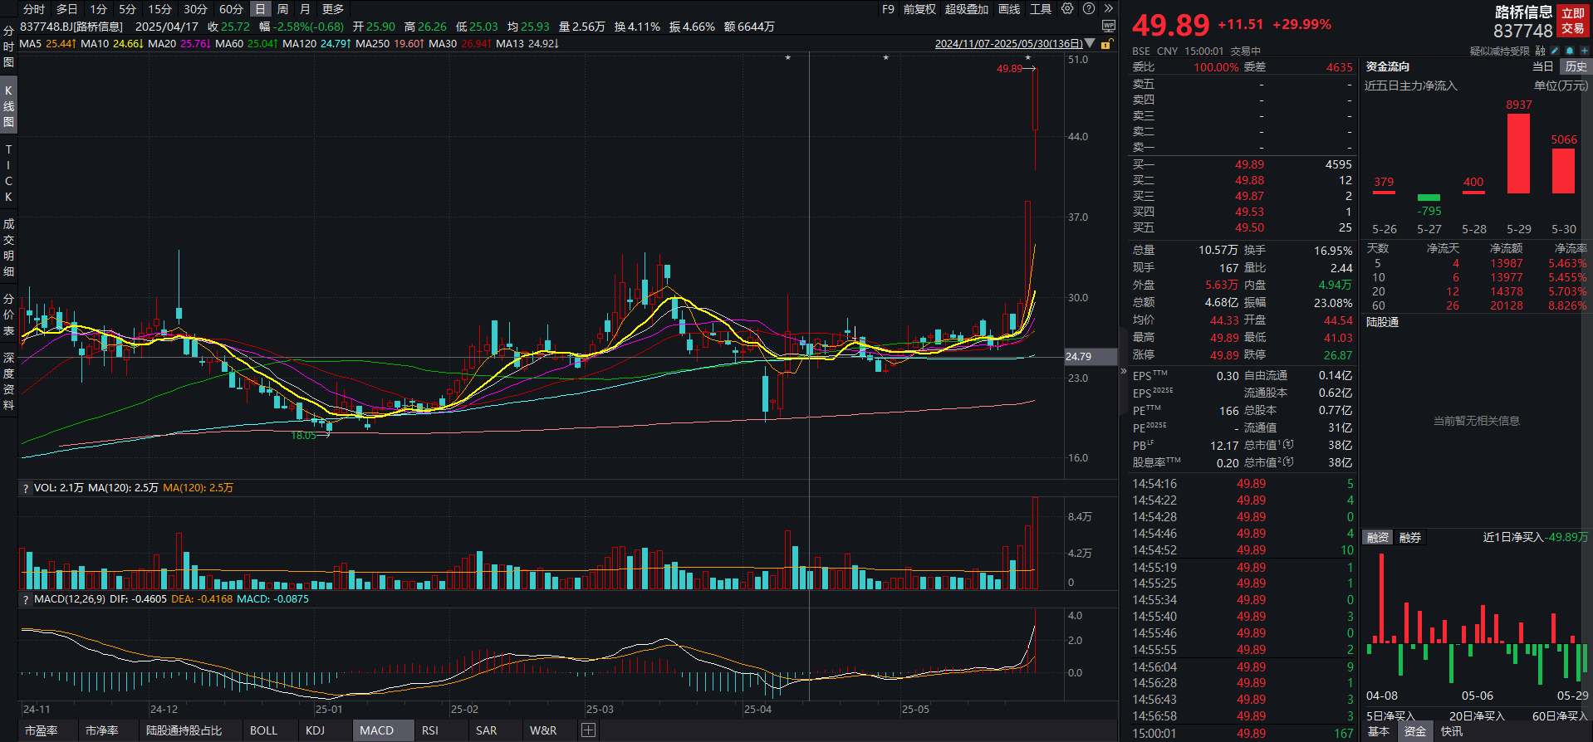The height and width of the screenshot is (742, 1593).
Task: Switch fund flow view to 当日
Action: [x=1542, y=67]
